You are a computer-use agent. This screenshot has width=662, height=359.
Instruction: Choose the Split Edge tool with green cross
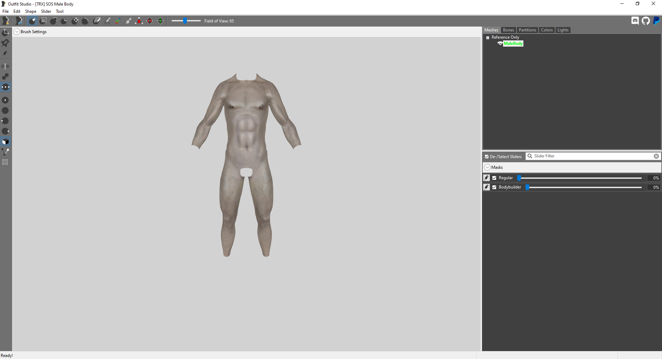pos(160,21)
